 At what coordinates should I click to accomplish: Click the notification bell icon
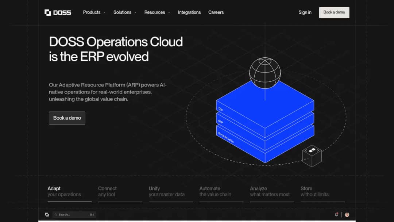tap(336, 214)
